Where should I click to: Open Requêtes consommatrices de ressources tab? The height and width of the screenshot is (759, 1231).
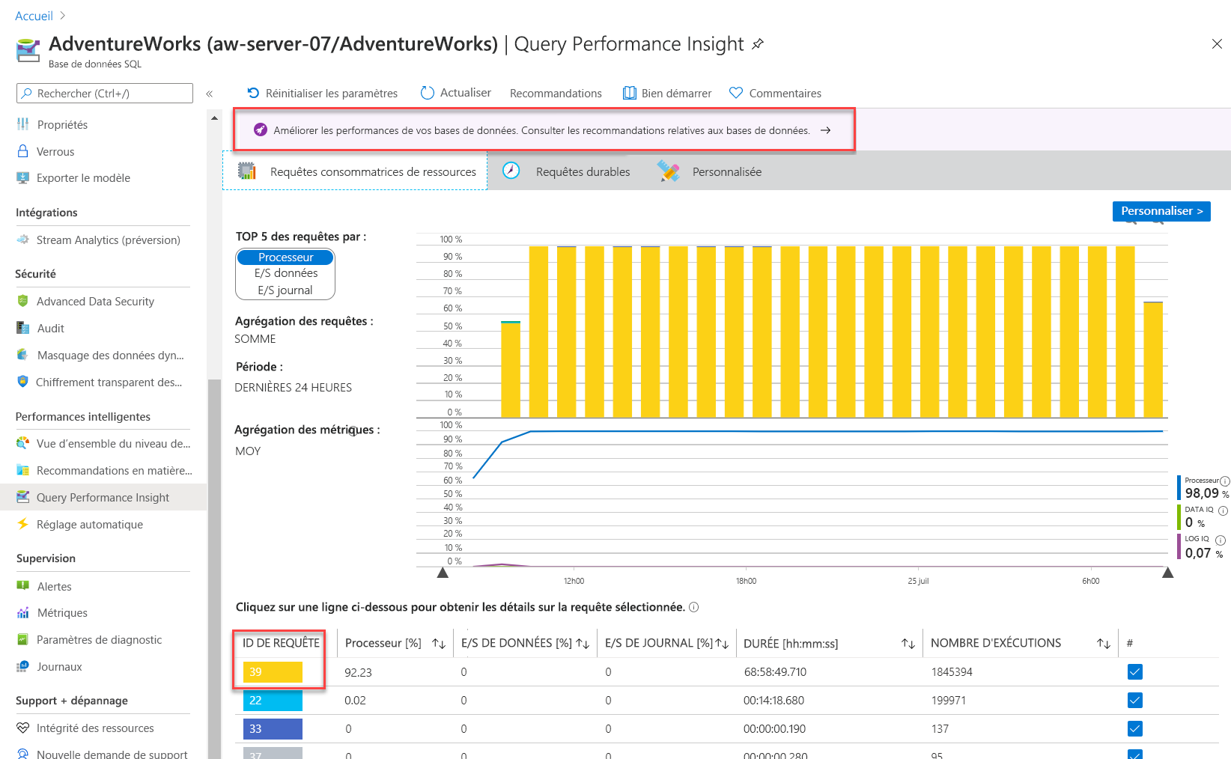[356, 171]
